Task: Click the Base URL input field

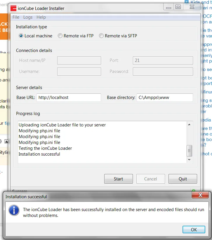Action: pos(69,98)
